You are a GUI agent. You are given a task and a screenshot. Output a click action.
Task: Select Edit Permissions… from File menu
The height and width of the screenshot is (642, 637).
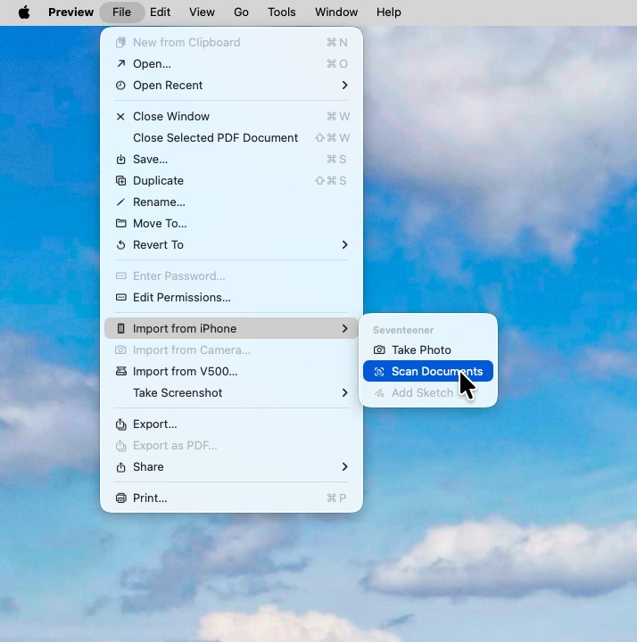pos(181,298)
